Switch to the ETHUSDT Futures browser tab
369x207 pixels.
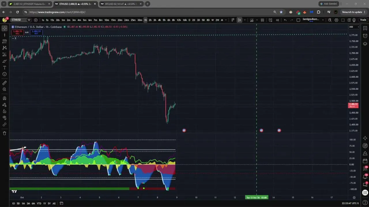pyautogui.click(x=30, y=4)
